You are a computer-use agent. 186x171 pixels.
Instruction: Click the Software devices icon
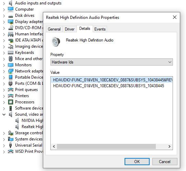tap(11, 108)
